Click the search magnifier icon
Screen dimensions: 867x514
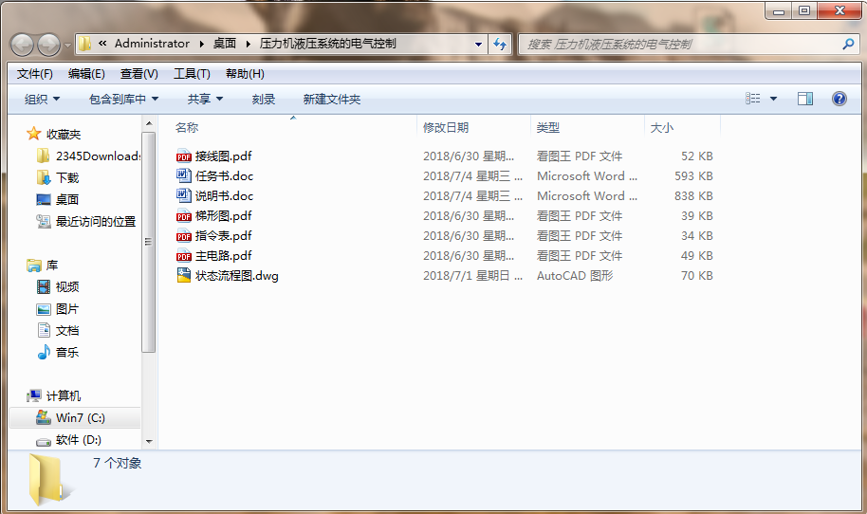pyautogui.click(x=848, y=45)
